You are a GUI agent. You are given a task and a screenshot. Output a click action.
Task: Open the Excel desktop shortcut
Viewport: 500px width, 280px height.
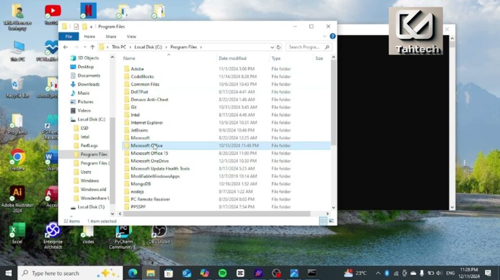(x=17, y=234)
